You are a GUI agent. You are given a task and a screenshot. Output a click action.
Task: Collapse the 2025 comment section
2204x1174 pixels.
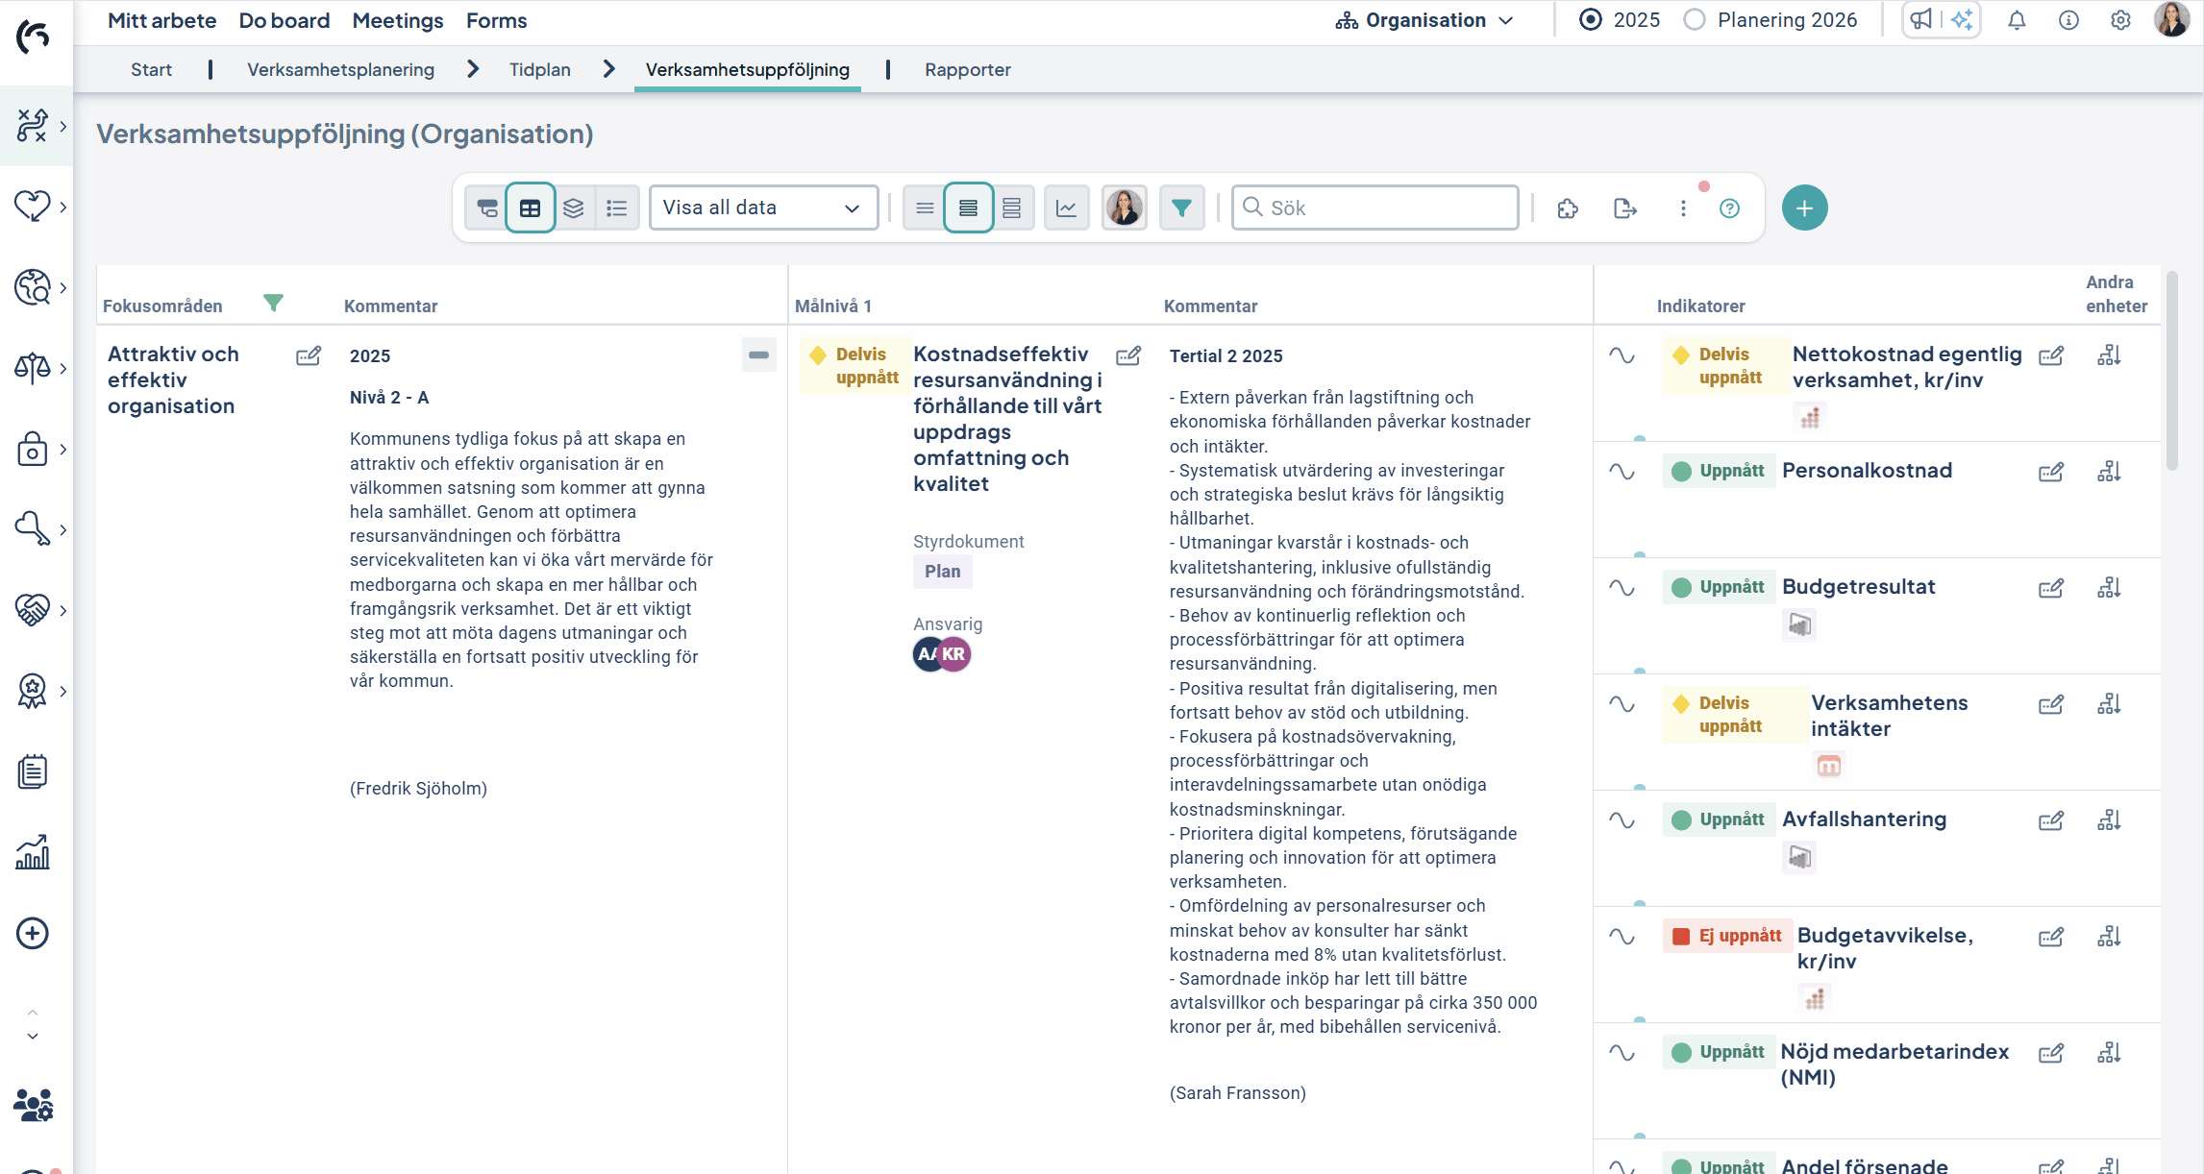pyautogui.click(x=758, y=355)
